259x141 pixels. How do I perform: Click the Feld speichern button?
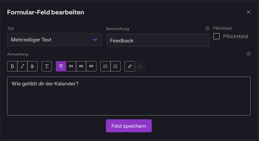click(x=129, y=126)
